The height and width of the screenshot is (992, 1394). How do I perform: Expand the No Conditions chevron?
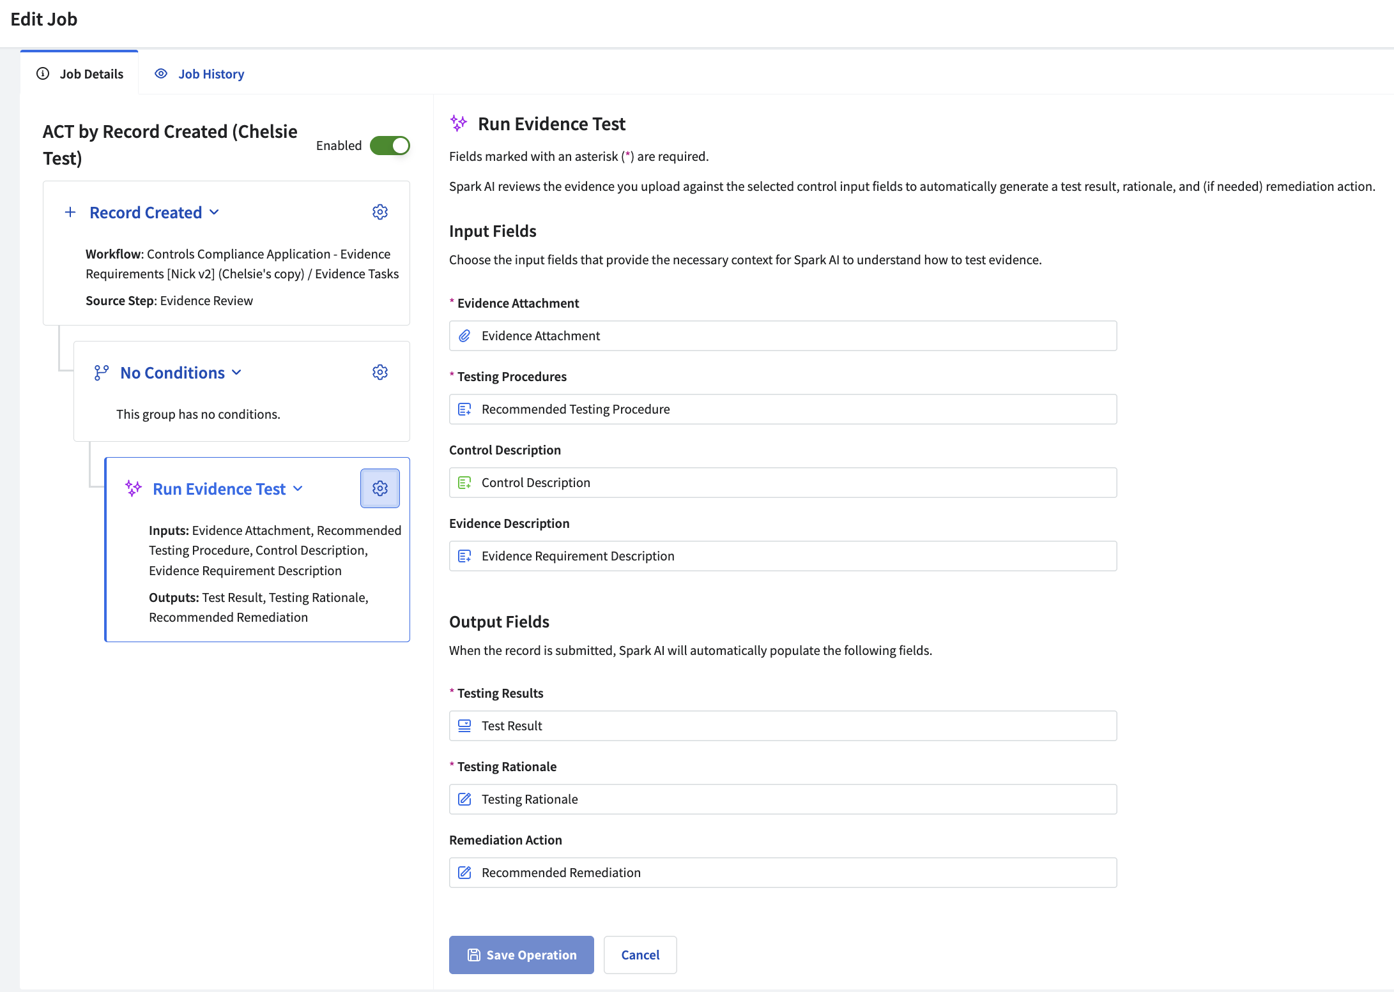(x=237, y=373)
